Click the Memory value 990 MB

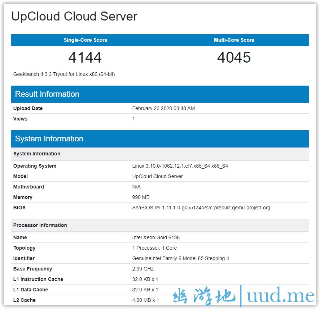(141, 197)
